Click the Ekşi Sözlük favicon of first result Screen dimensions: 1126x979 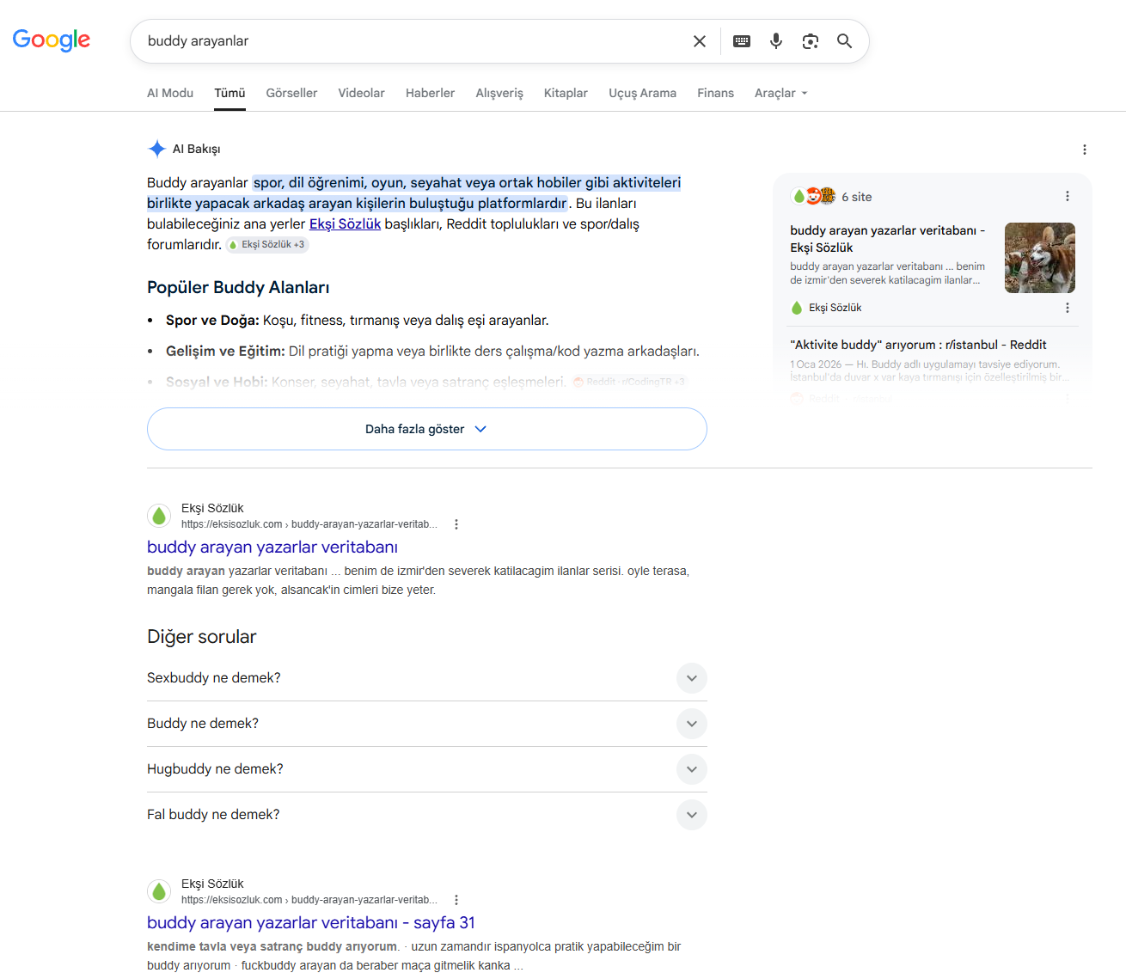159,516
